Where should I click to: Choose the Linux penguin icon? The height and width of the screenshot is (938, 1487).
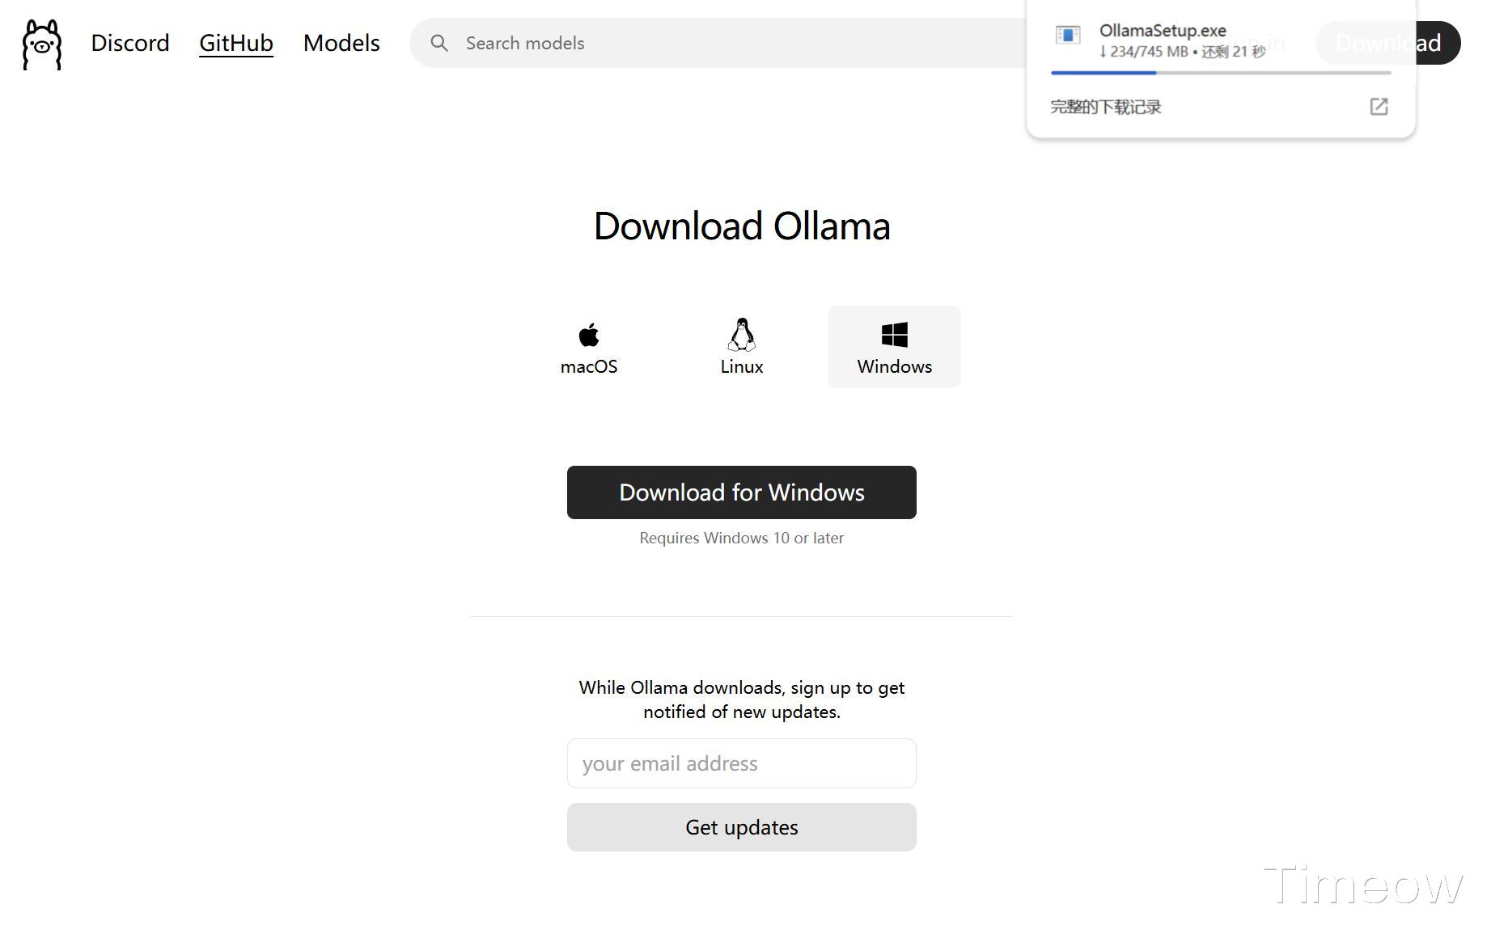point(742,335)
